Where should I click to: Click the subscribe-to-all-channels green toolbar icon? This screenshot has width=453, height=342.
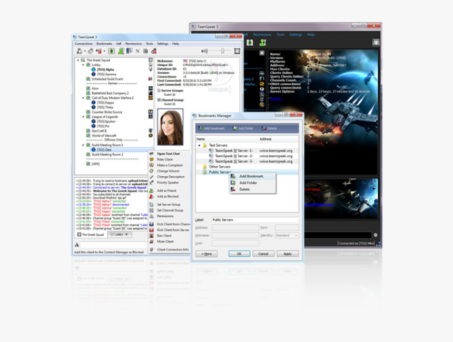[x=111, y=51]
